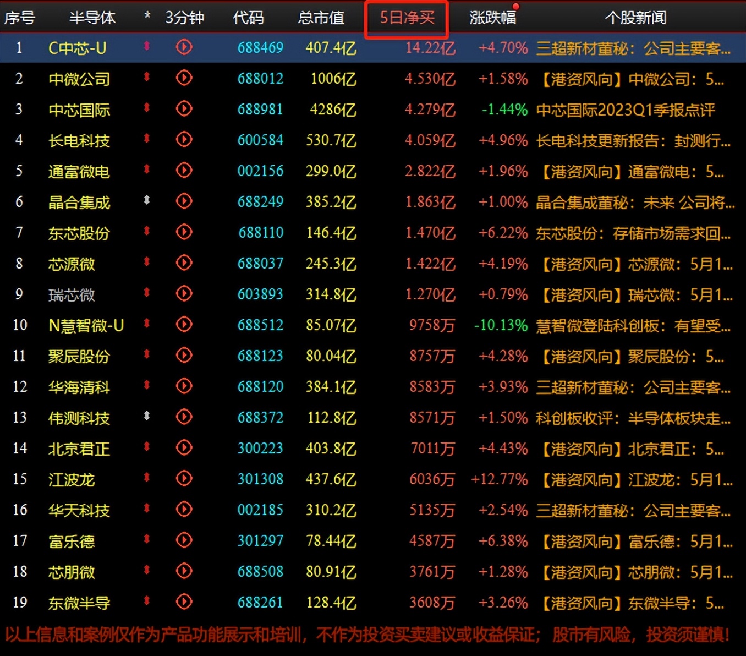The image size is (746, 656).
Task: Click the 个股新闻 column header
Action: [636, 18]
